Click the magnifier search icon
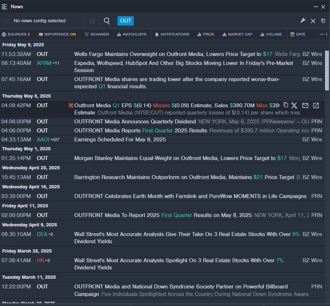330x306 pixels. [x=107, y=21]
